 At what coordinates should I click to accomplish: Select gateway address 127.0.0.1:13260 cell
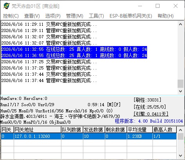[38, 136]
